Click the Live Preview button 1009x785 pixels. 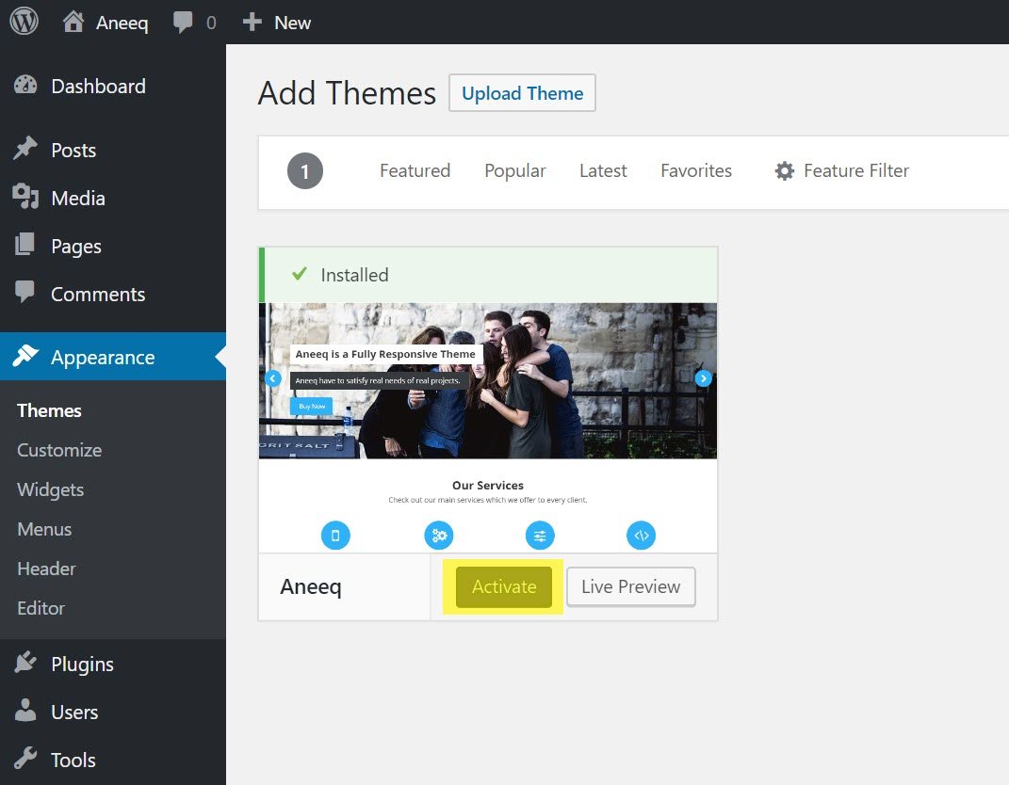630,586
